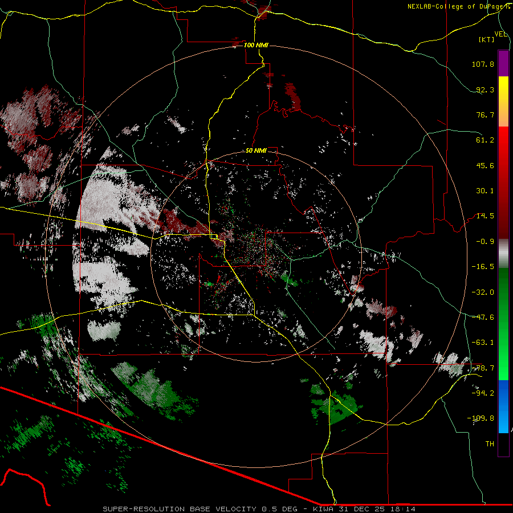
Task: Click the 45.6 velocity scale value
Action: (x=485, y=165)
